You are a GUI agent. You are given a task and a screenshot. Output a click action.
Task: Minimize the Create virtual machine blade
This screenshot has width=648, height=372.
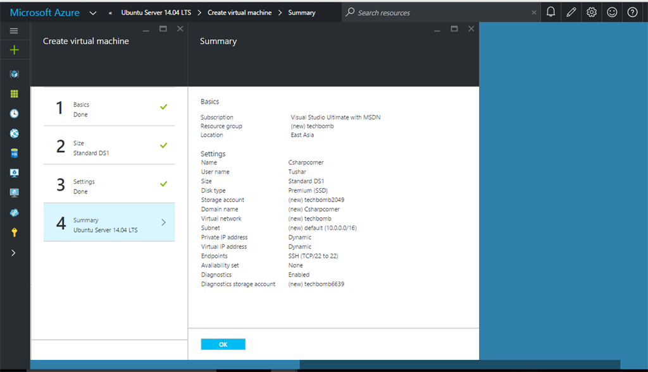[146, 30]
